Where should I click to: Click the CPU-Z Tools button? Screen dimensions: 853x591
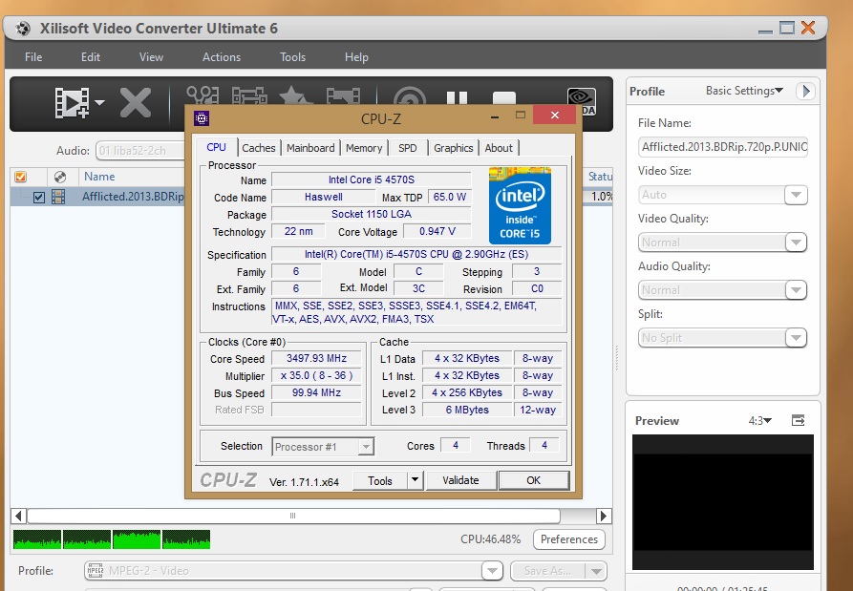click(380, 480)
